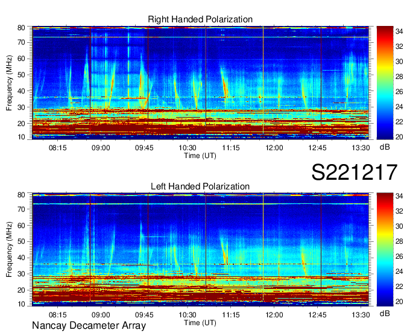The image size is (410, 333).
Task: Choose the 60 MHz tick of Left Handed plot
Action: point(21,226)
